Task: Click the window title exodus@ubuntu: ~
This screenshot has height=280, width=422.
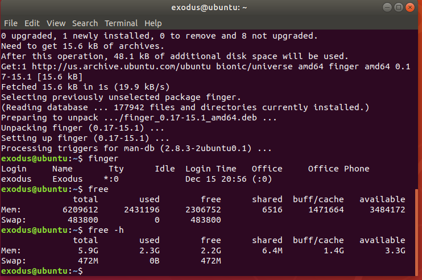Action: (x=209, y=7)
